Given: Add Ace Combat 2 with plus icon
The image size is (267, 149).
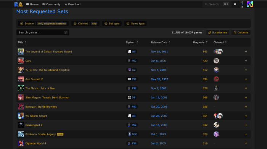Looking at the screenshot, I should [246, 79].
